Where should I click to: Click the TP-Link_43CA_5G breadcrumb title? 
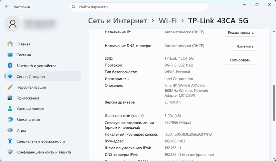218,21
